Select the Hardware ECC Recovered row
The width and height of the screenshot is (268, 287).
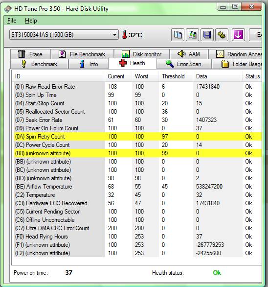(138, 203)
